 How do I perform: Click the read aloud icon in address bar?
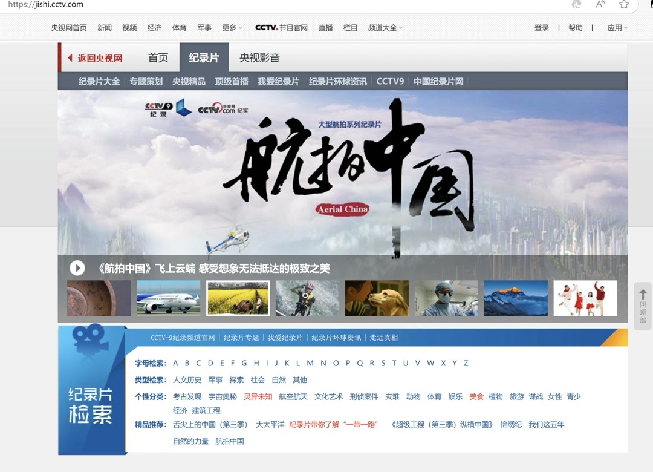click(x=600, y=5)
